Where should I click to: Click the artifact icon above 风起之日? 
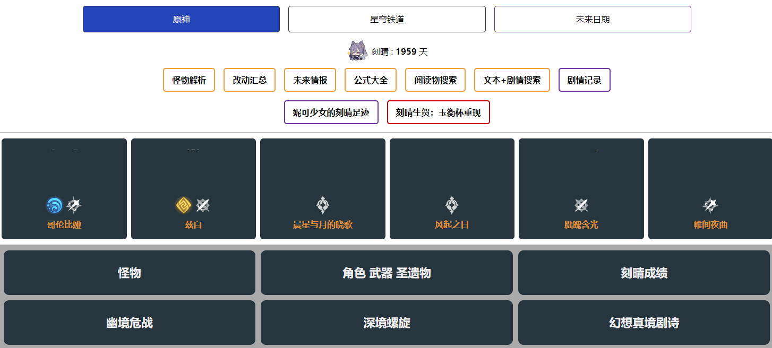coord(452,205)
